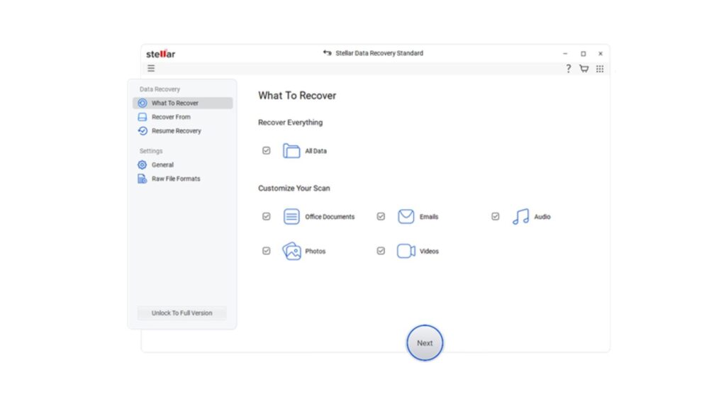
Task: Click the stellar logo
Action: [x=161, y=54]
